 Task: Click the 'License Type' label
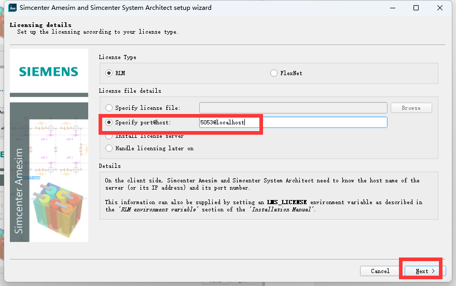[117, 57]
